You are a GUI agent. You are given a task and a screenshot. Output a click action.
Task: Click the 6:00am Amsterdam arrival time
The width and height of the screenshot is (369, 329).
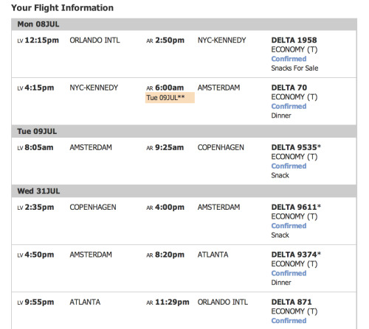point(169,88)
